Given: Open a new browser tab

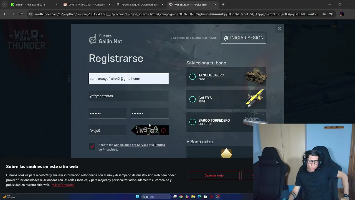Looking at the screenshot, I should 223,4.
